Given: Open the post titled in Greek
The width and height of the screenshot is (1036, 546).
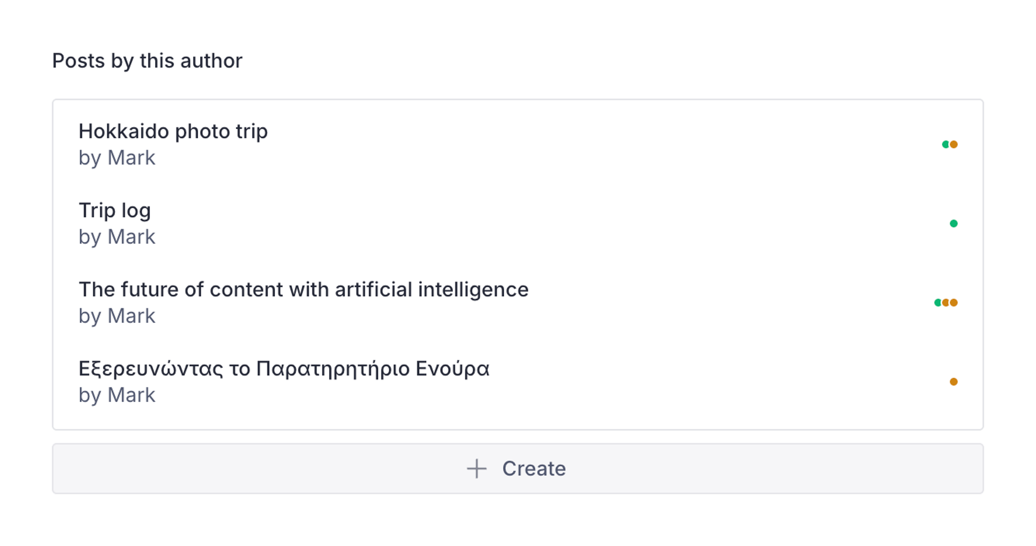Looking at the screenshot, I should (x=285, y=368).
